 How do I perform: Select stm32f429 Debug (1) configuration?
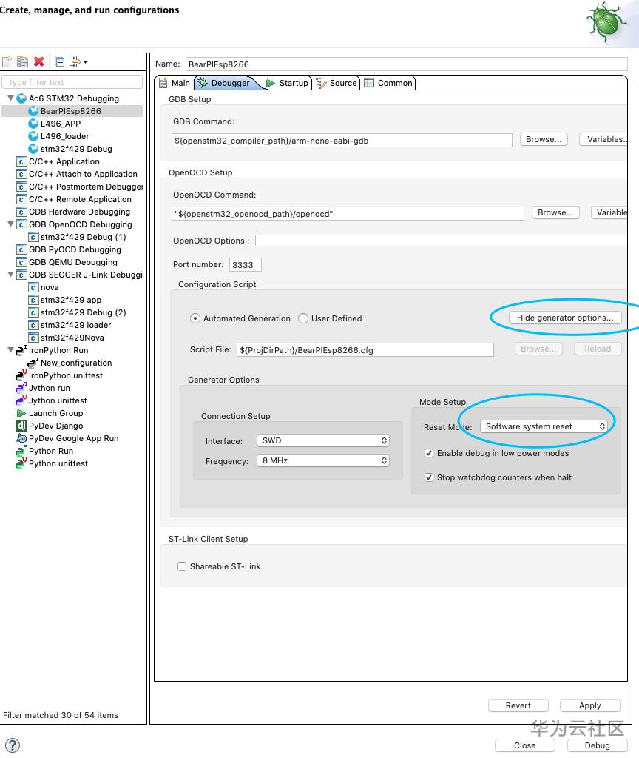pyautogui.click(x=83, y=237)
